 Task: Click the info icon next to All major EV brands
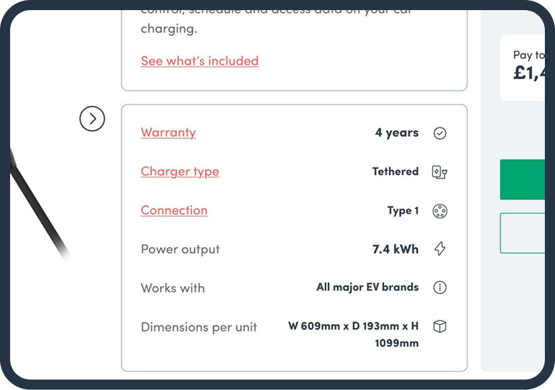[440, 287]
